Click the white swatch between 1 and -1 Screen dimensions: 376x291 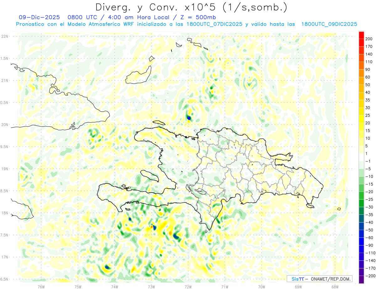point(361,157)
